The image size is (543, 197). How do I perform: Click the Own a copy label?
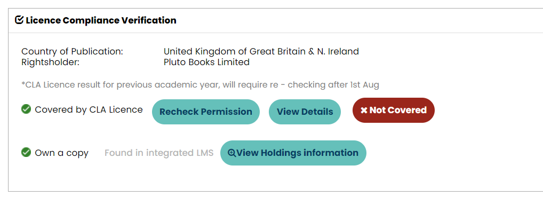point(62,153)
